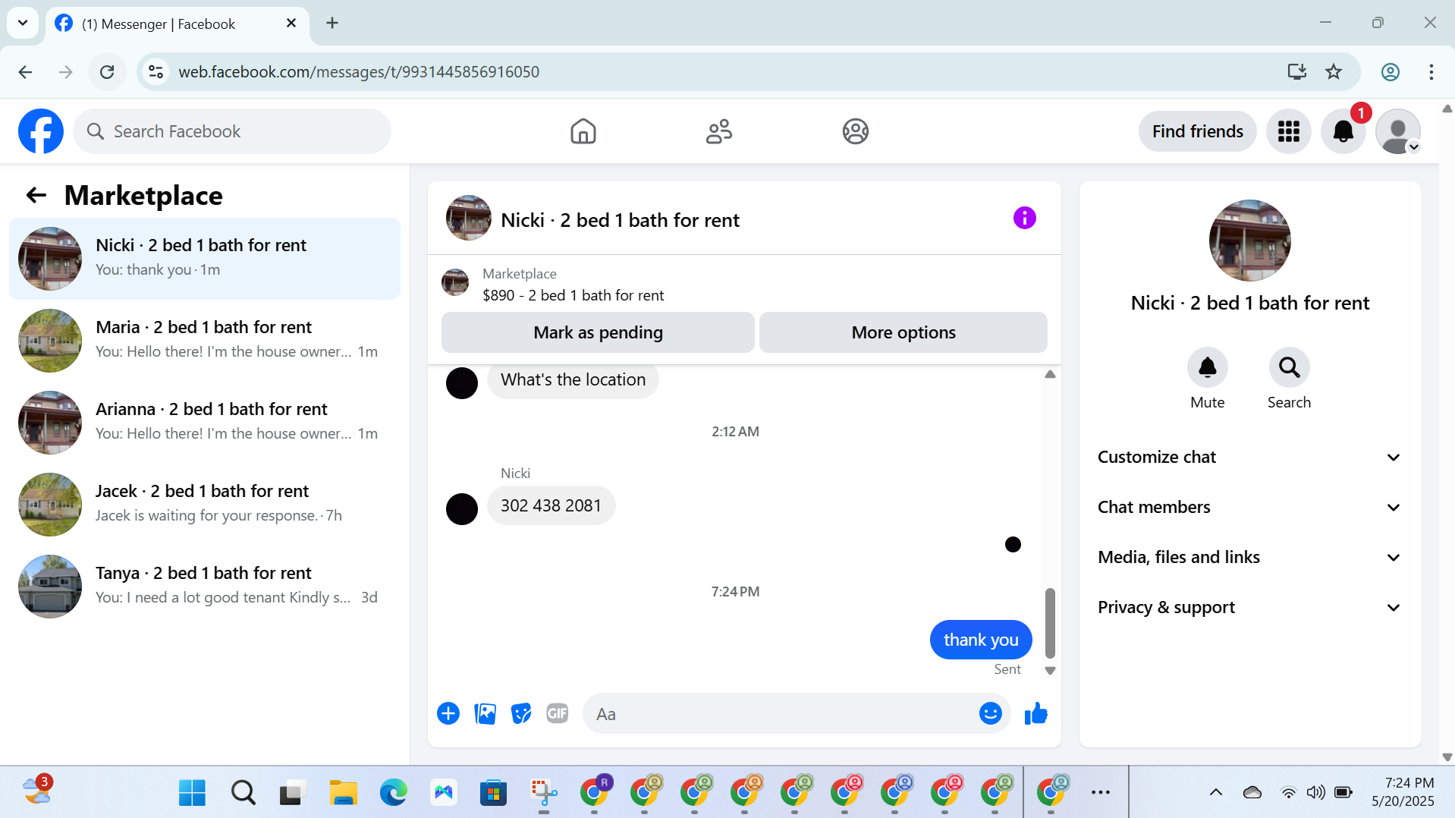Open Microsoft Store from taskbar
The image size is (1455, 818).
point(493,793)
